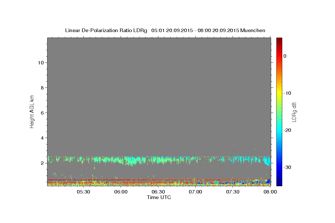335x223 pixels.
Task: Click the station name "Muenchen" in the title
Action: 253,30
